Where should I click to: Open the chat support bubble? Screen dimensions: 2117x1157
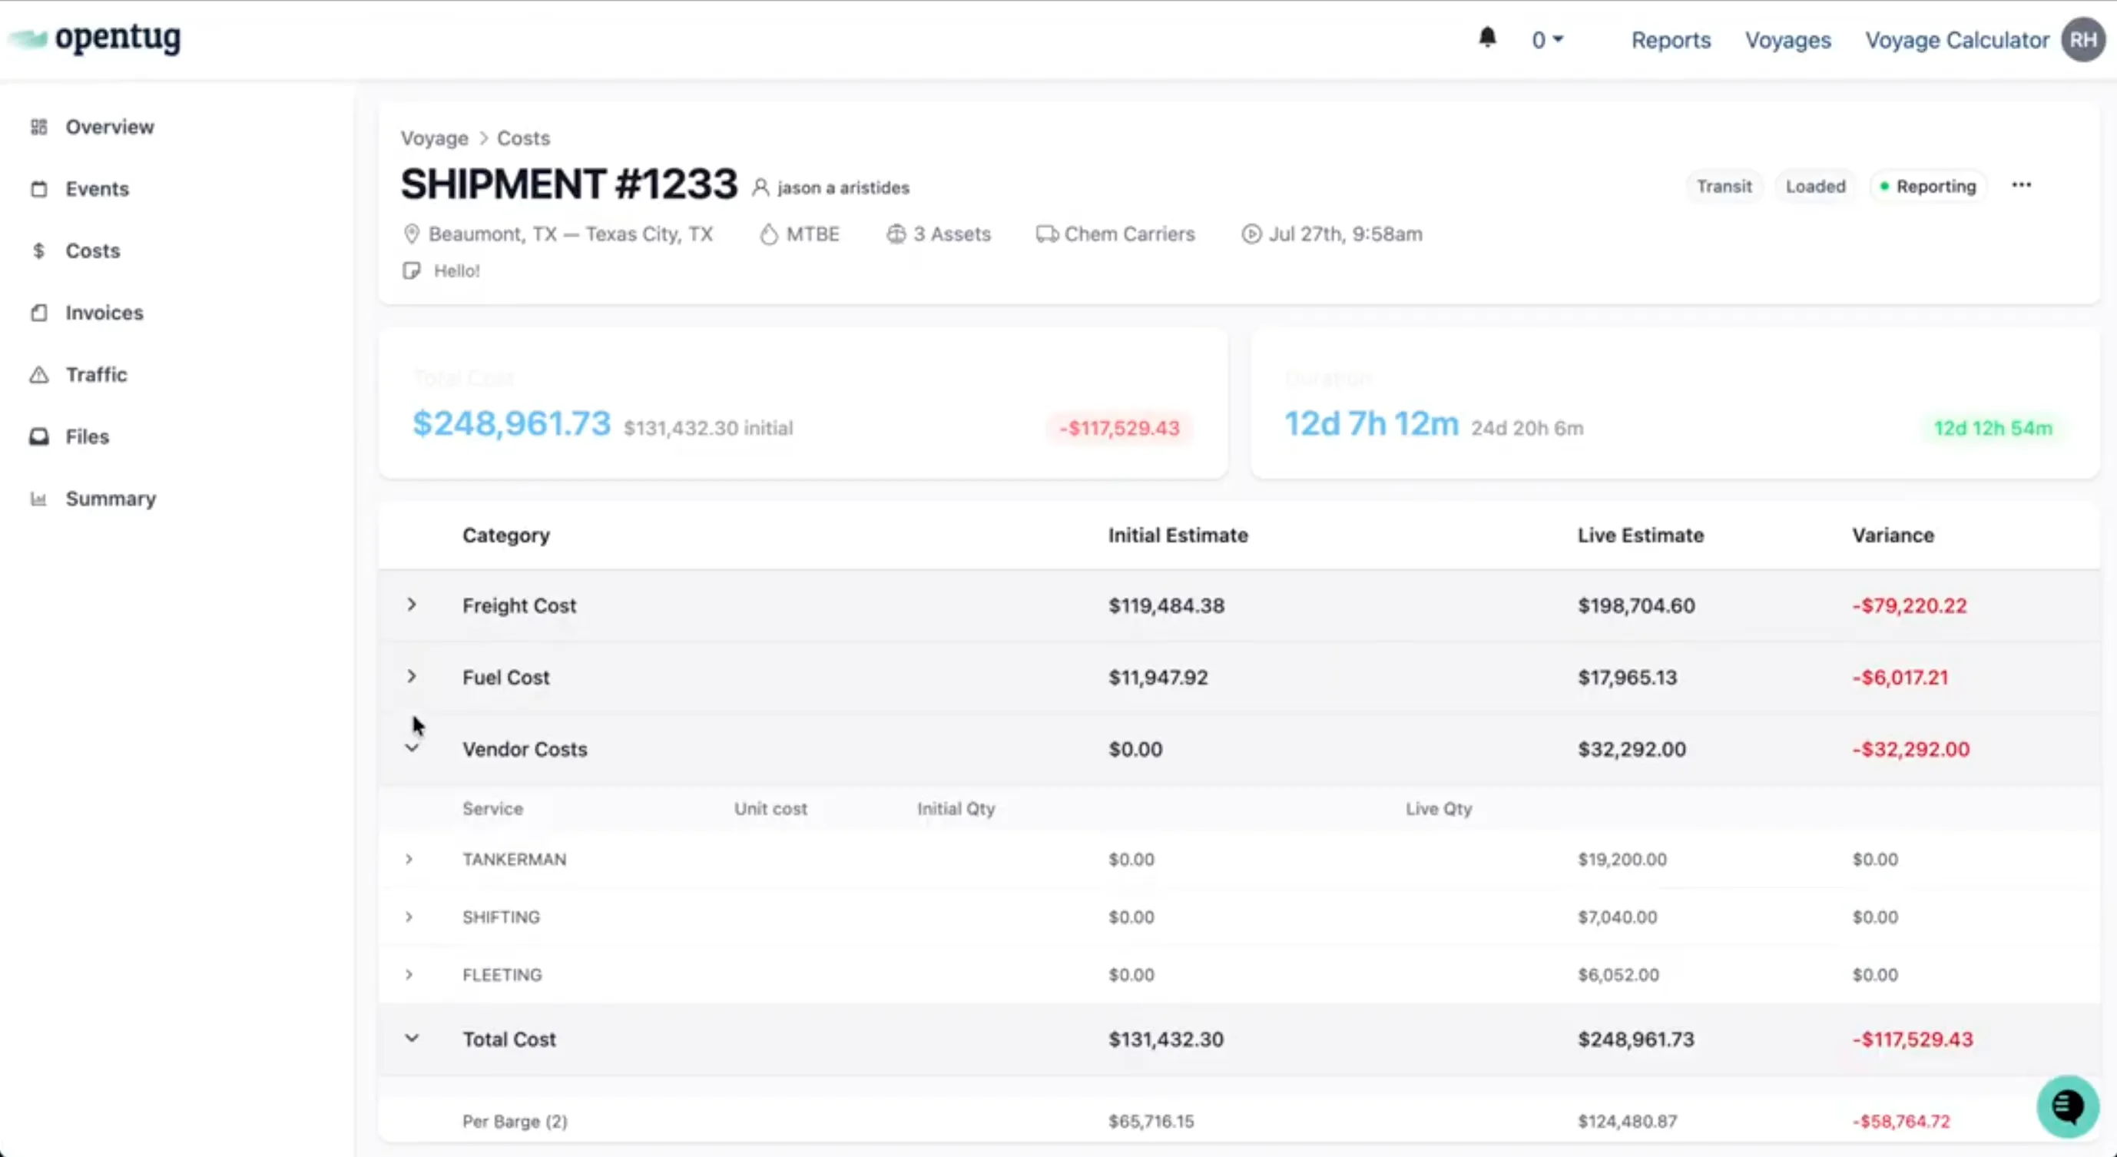coord(2067,1106)
